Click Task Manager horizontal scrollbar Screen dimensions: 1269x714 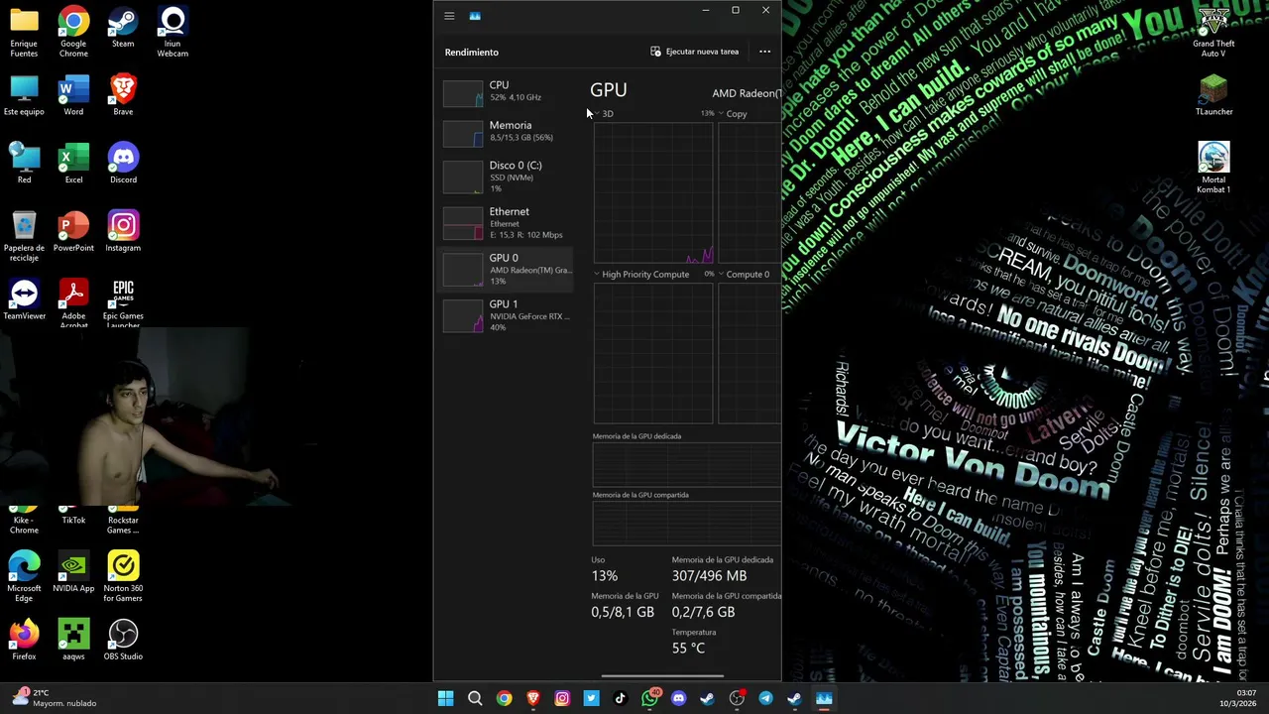pos(662,676)
